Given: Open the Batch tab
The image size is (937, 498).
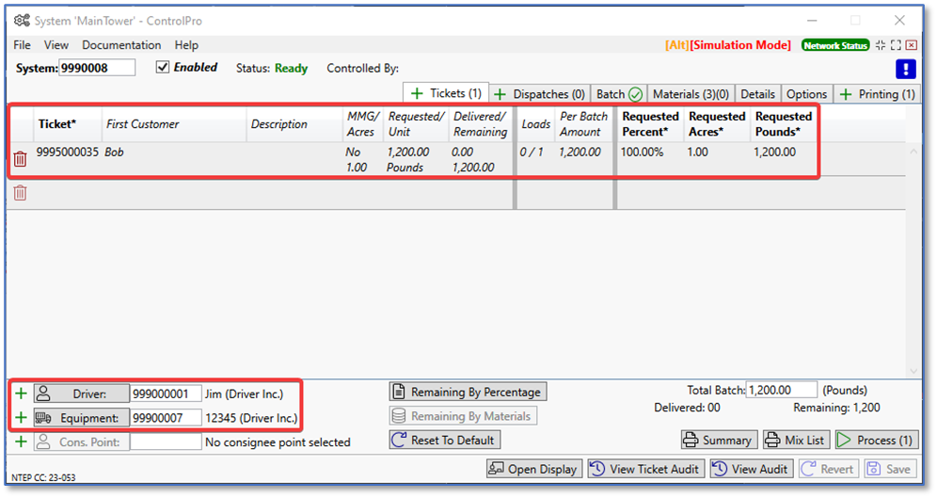Looking at the screenshot, I should [x=618, y=94].
